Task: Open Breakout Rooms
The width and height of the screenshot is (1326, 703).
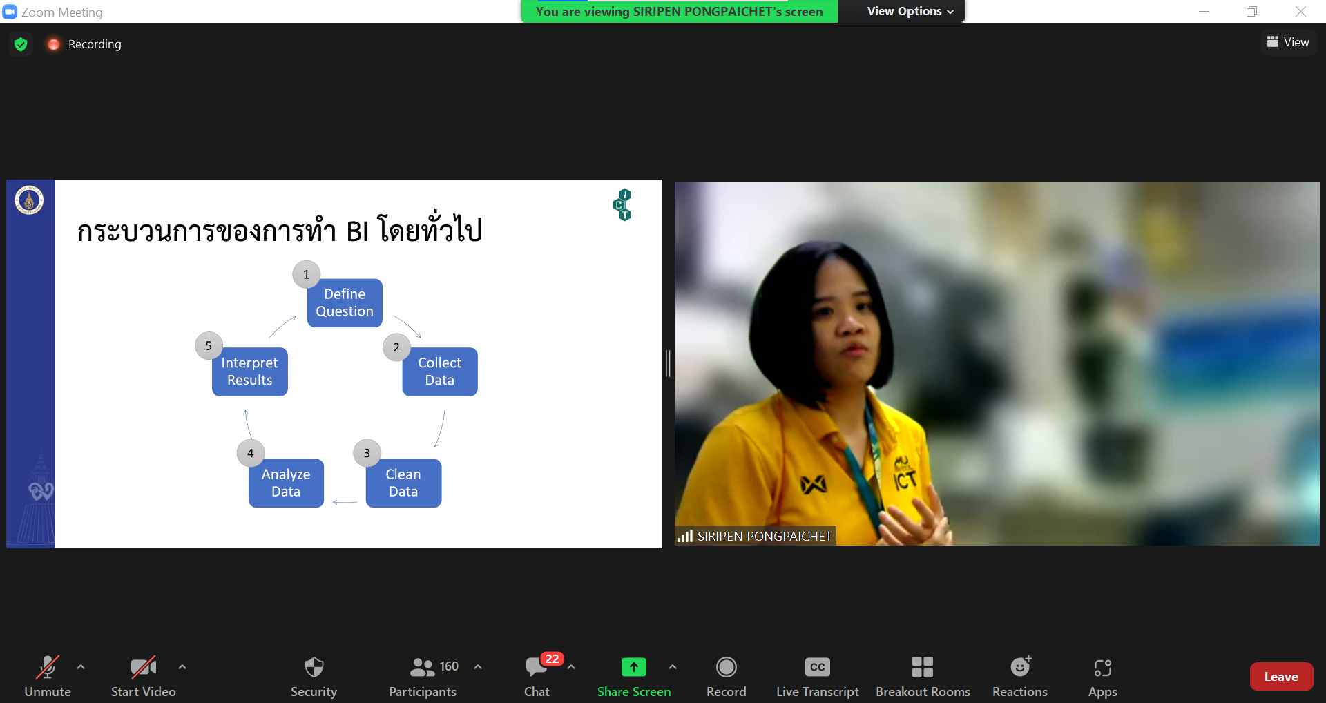Action: (922, 676)
